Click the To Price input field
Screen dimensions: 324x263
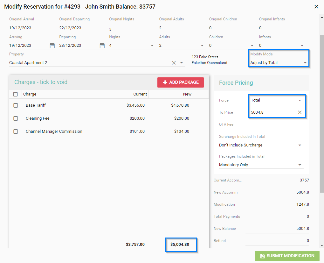pyautogui.click(x=272, y=112)
